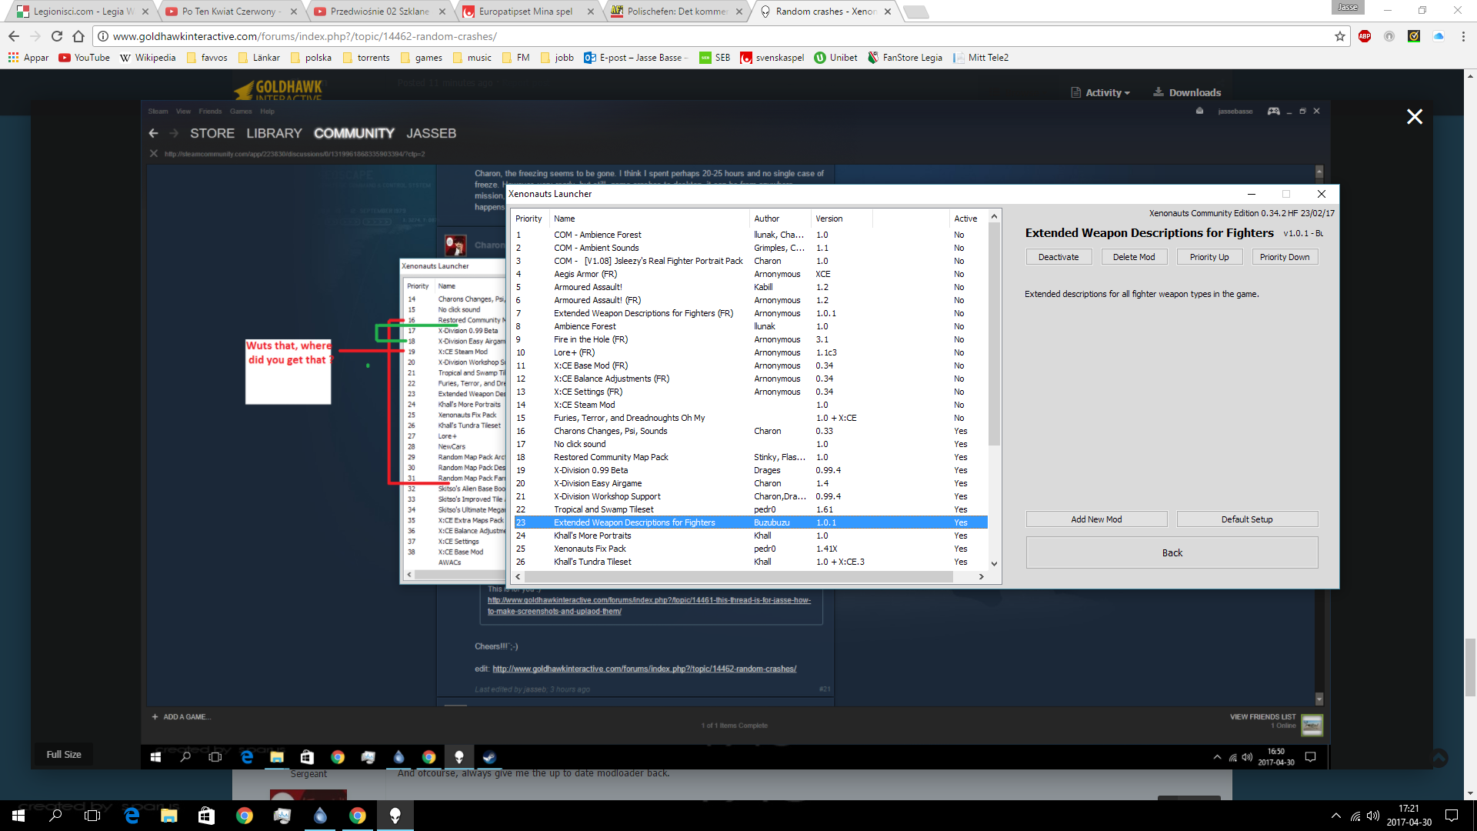
Task: Open the Windows Start menu
Action: 18,816
